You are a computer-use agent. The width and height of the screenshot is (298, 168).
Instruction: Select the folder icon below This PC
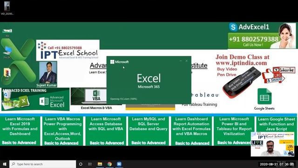pos(7,74)
